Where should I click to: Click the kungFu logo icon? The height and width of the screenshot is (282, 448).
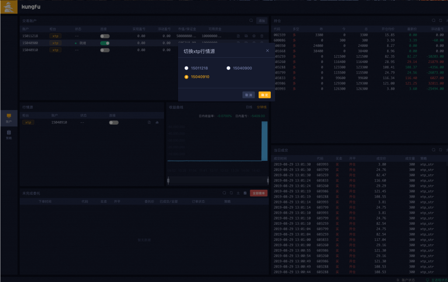(9, 7)
